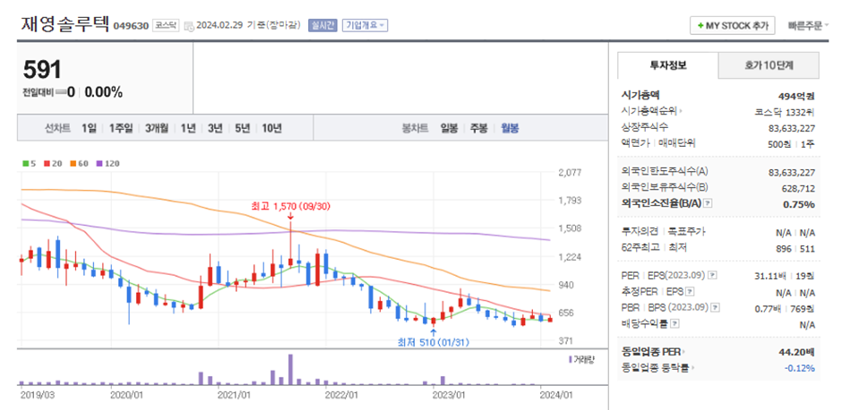The height and width of the screenshot is (410, 842).
Task: Select the 5년 line chart period
Action: point(243,128)
